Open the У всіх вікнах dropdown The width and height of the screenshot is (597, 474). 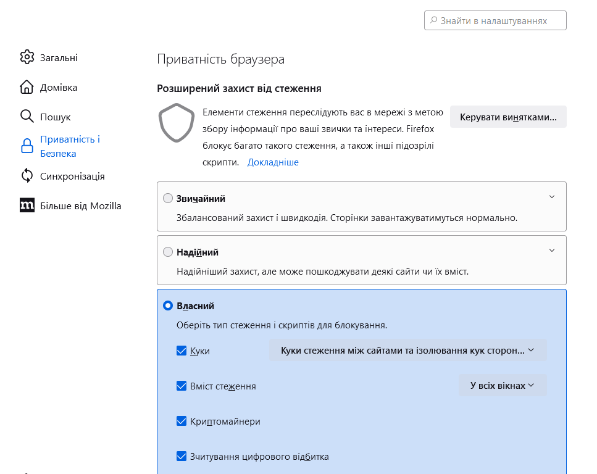click(x=502, y=385)
